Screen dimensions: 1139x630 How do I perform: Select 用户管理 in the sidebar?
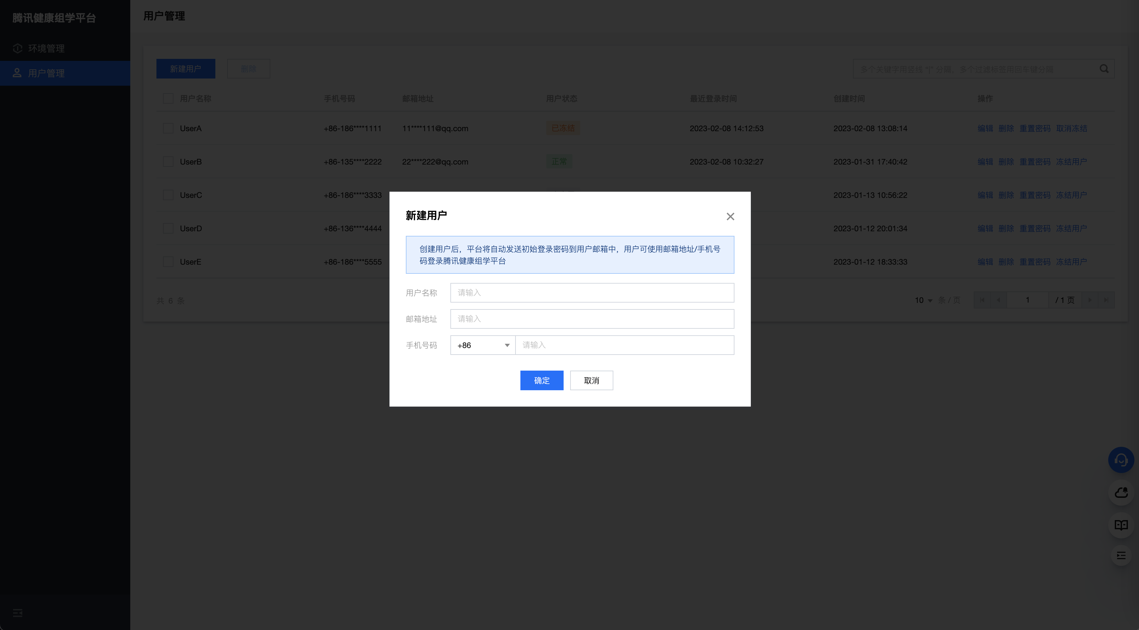tap(46, 73)
